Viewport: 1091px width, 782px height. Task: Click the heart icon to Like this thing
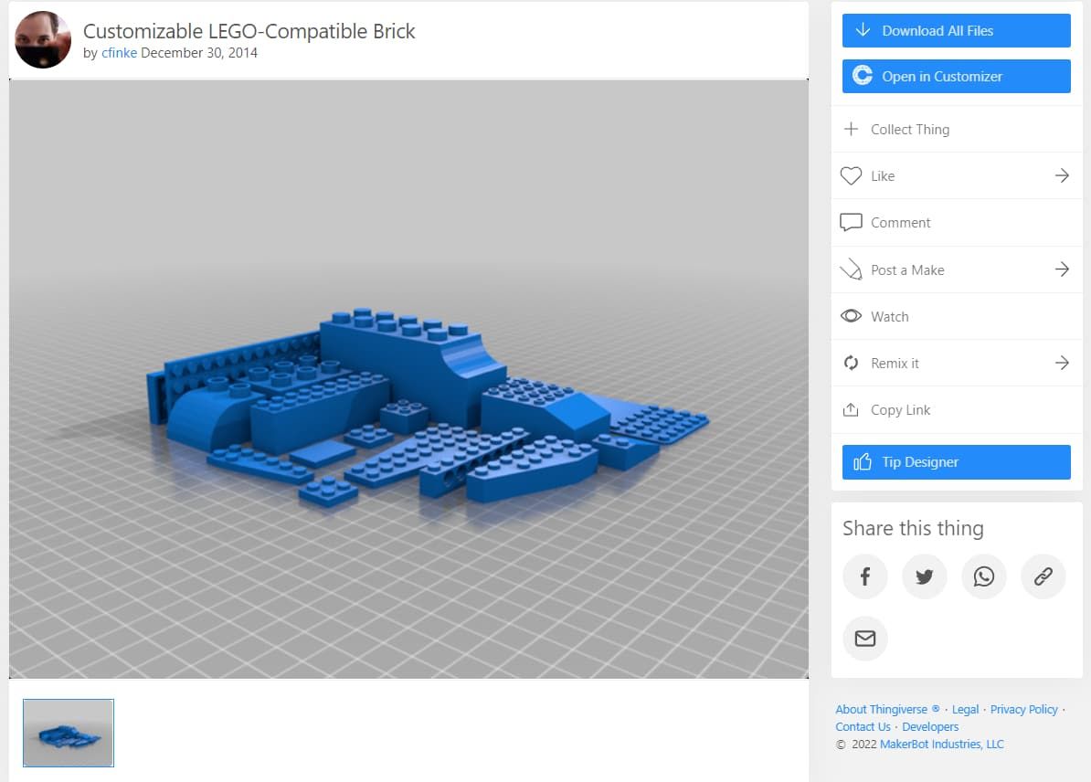[851, 175]
